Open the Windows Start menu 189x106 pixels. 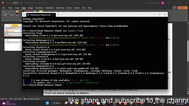pos(47,103)
